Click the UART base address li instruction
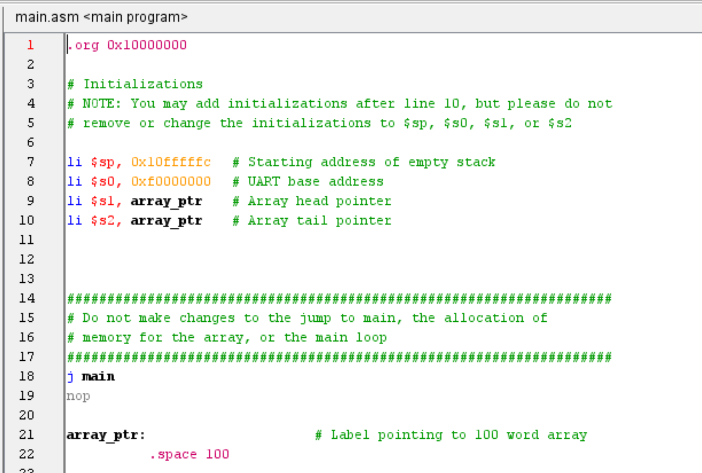The image size is (702, 473). point(138,181)
